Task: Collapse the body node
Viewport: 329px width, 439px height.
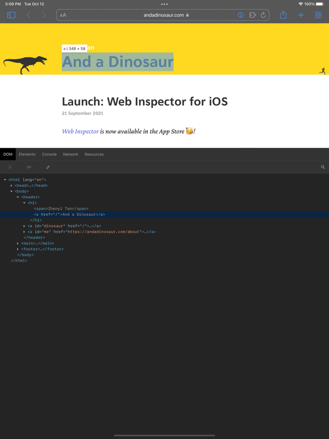Action: coord(11,191)
